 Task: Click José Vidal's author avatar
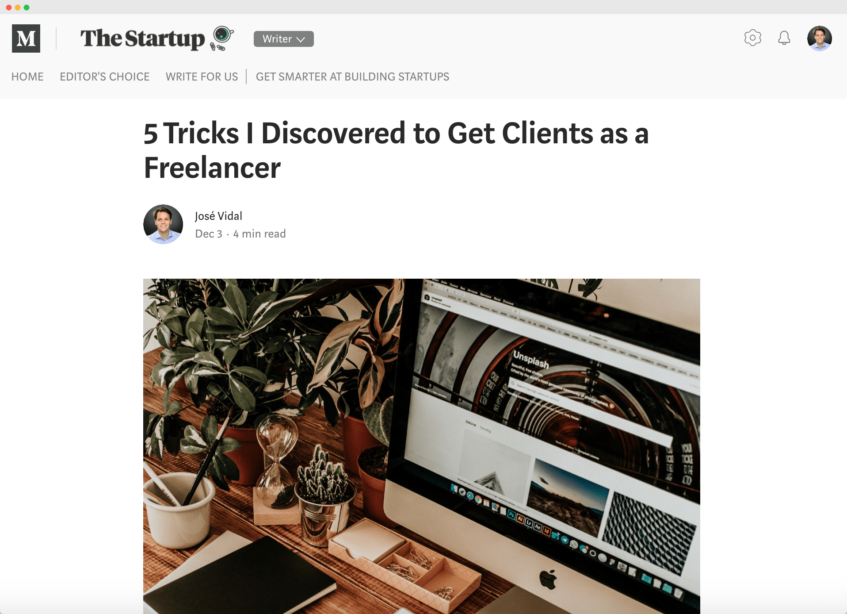[163, 224]
